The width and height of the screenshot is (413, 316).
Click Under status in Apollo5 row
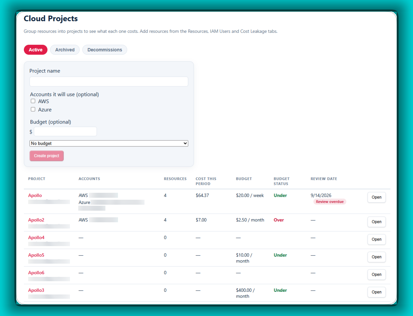(280, 255)
